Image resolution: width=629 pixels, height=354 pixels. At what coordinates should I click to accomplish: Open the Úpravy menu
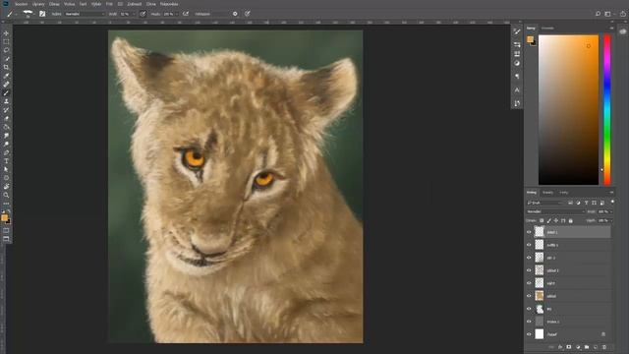point(38,4)
